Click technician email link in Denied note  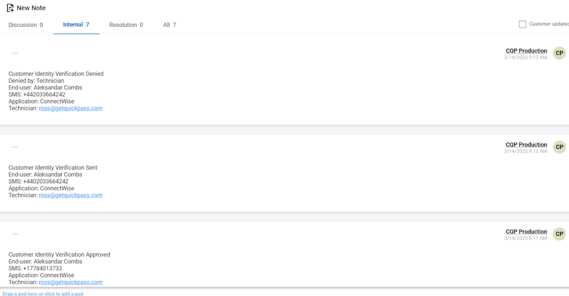71,108
